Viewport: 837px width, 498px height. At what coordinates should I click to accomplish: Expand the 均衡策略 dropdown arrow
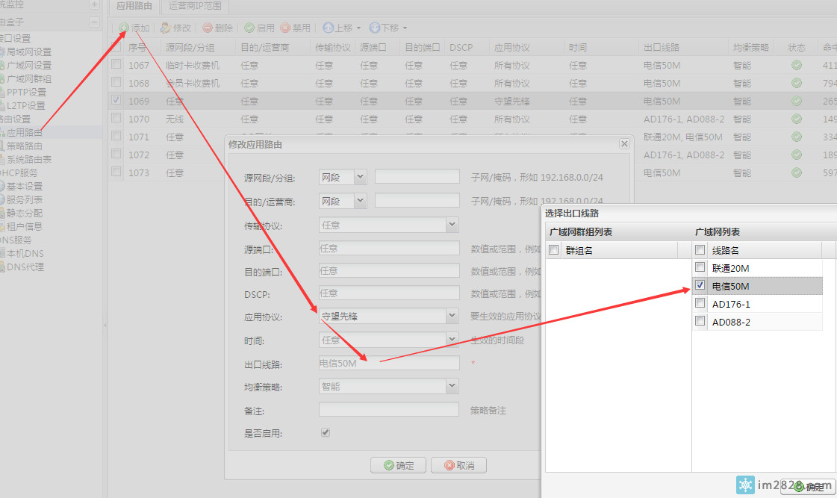[452, 386]
